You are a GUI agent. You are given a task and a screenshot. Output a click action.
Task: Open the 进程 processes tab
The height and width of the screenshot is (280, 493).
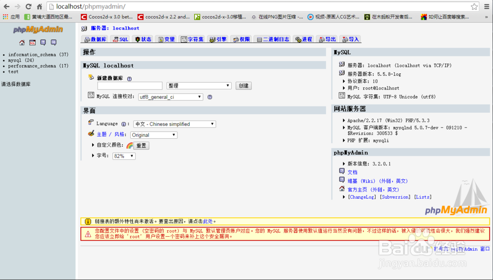(304, 39)
